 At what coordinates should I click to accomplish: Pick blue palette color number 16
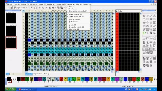pos(87,79)
